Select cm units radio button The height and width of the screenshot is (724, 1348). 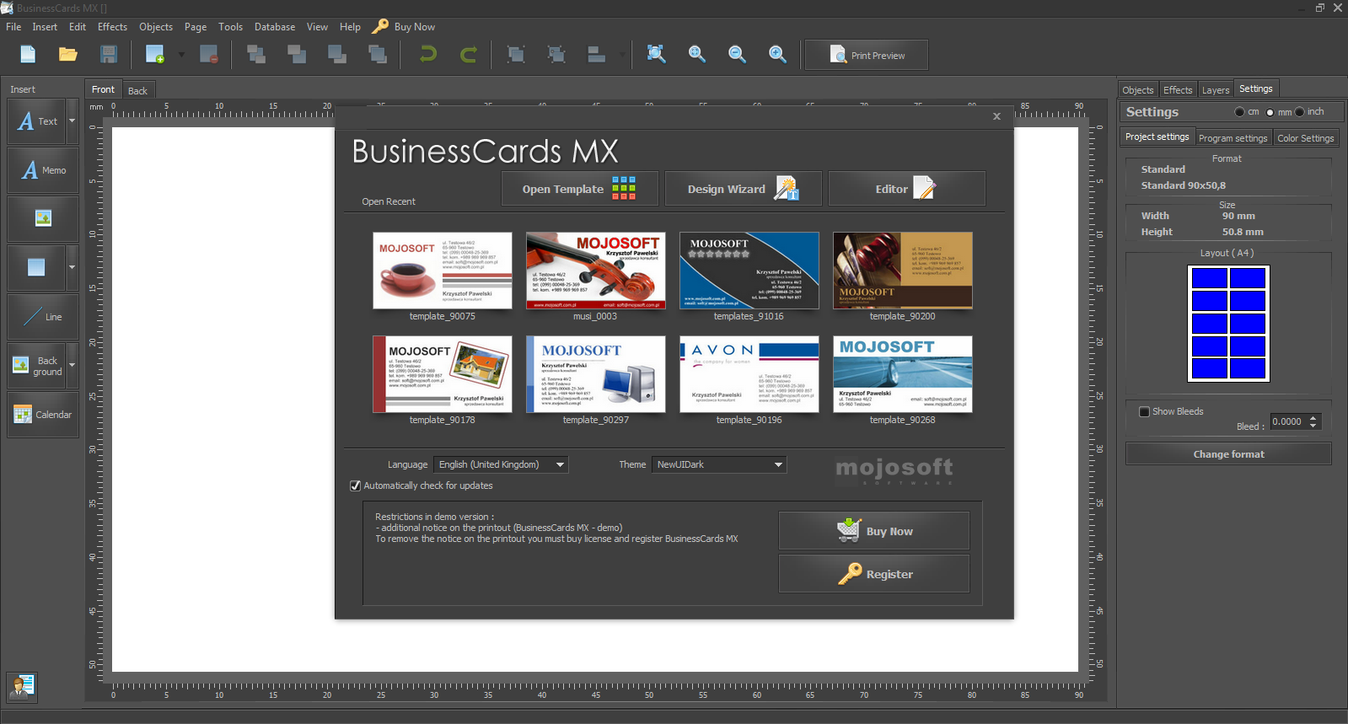tap(1239, 112)
